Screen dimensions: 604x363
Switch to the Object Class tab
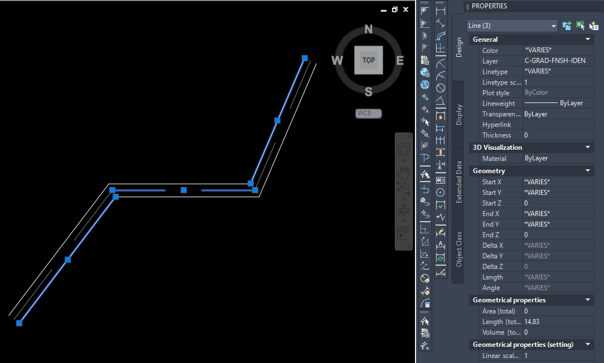pyautogui.click(x=458, y=249)
